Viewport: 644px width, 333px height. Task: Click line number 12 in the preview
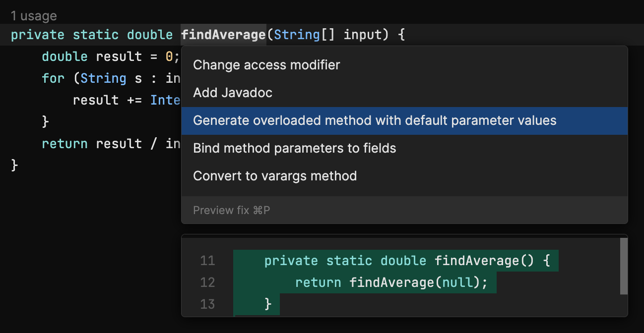pos(207,282)
